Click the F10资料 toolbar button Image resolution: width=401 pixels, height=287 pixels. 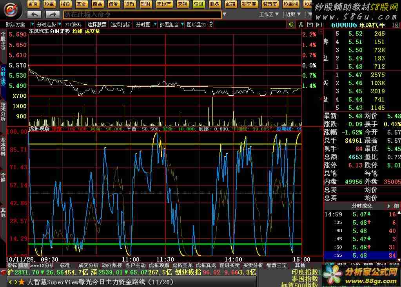pos(73,25)
